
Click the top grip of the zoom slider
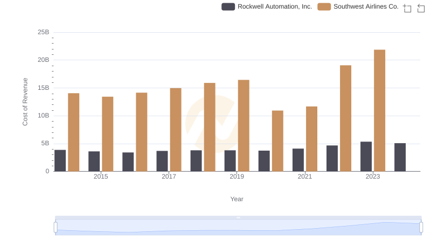(238, 217)
